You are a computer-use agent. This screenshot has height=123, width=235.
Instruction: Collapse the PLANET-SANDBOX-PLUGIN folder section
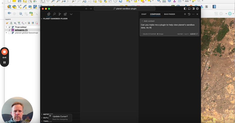tap(54, 18)
